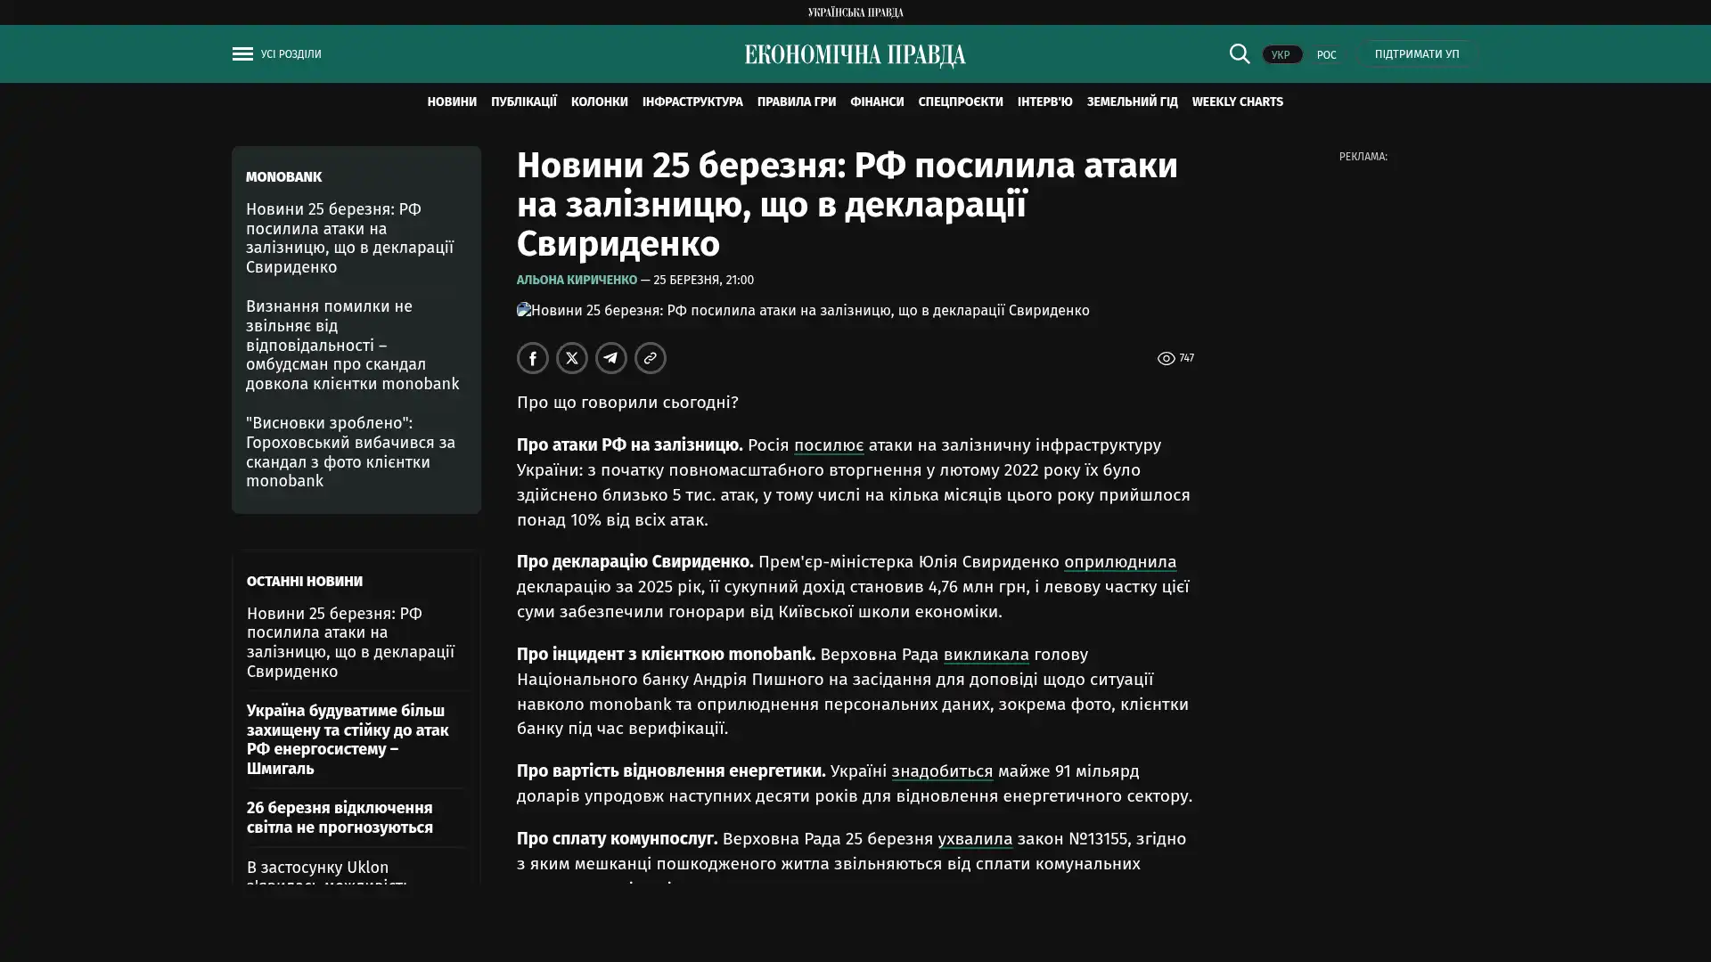Open the ФІНАНСИ menu item
Screen dimensions: 1711x962
click(877, 102)
